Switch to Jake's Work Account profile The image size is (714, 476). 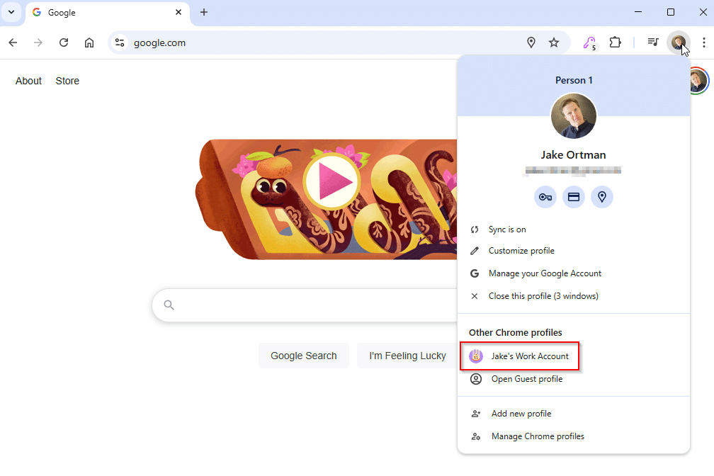(x=574, y=356)
